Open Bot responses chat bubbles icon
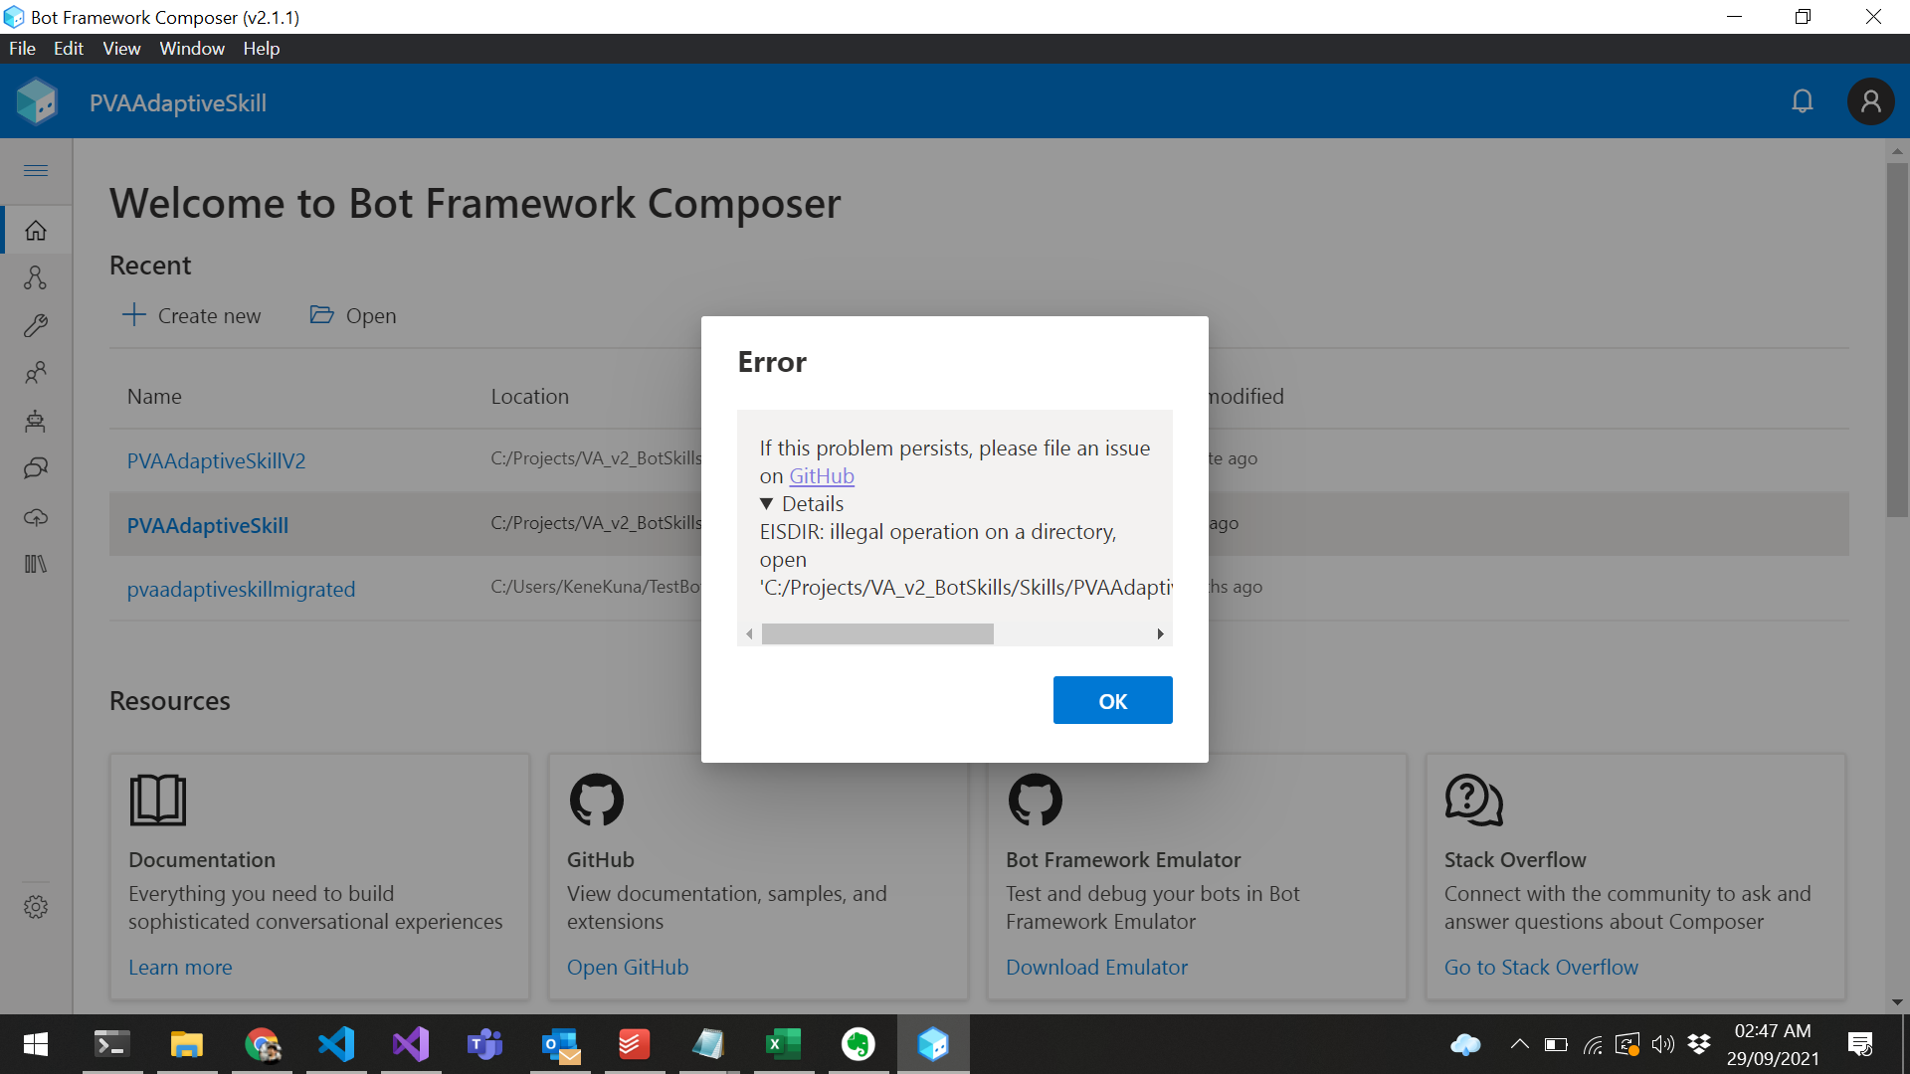 36,468
